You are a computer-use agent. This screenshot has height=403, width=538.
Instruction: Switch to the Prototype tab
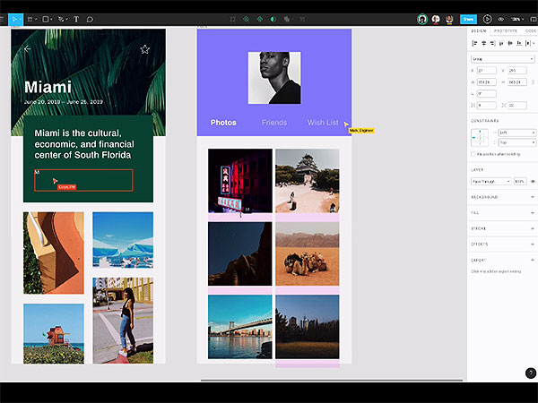tap(506, 30)
